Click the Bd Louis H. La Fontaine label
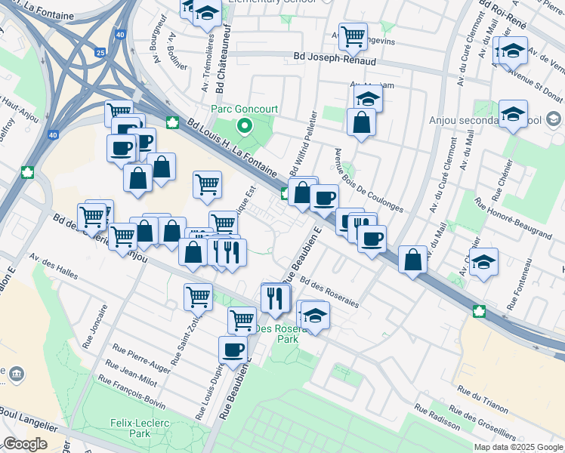 tap(232, 148)
